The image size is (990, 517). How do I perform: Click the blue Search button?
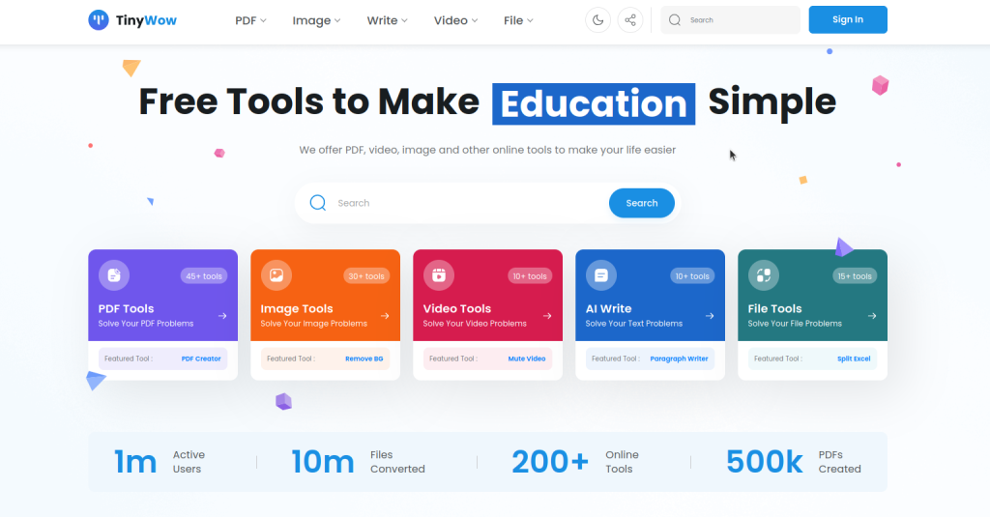point(642,203)
